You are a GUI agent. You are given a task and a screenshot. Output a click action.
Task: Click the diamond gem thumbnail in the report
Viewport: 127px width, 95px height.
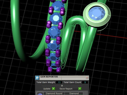(40, 94)
